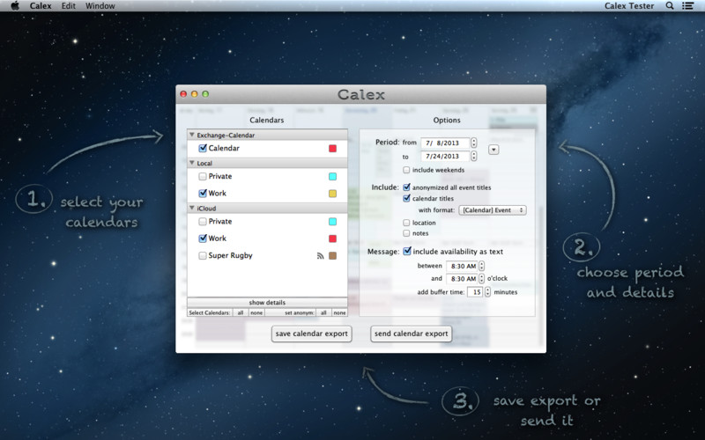Viewport: 705px width, 440px height.
Task: Toggle anonymized all event titles checkbox
Action: point(406,187)
